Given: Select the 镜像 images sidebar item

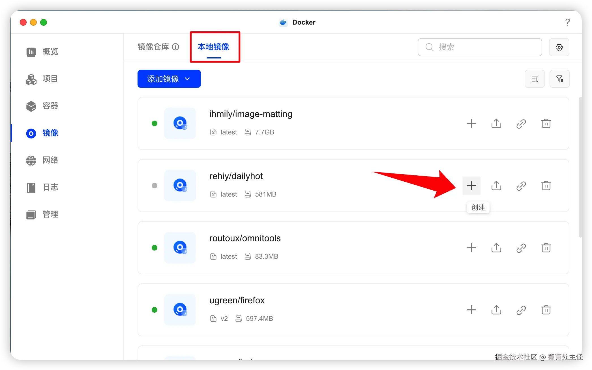Looking at the screenshot, I should (x=42, y=133).
